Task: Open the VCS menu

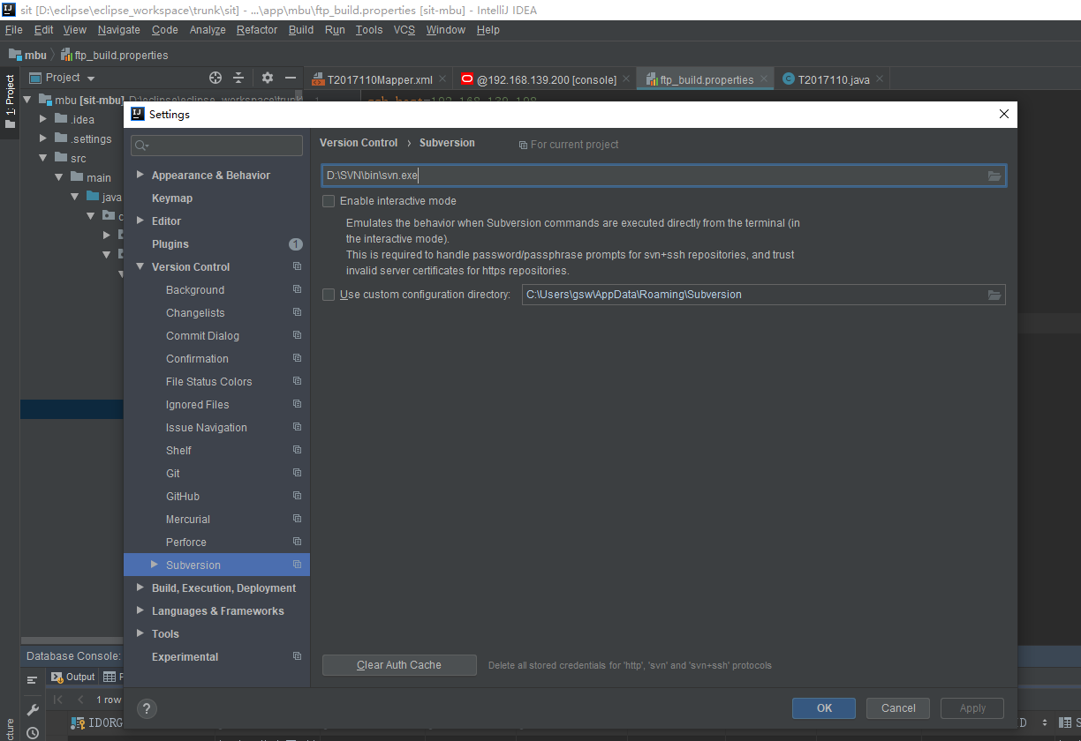Action: pyautogui.click(x=404, y=29)
